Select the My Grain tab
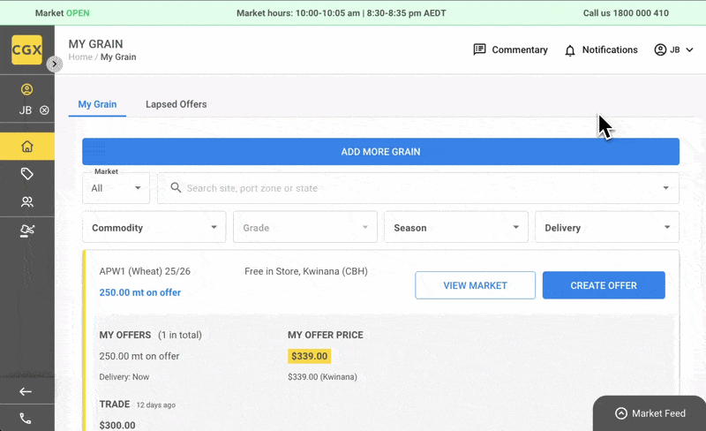This screenshot has width=706, height=431. (97, 104)
